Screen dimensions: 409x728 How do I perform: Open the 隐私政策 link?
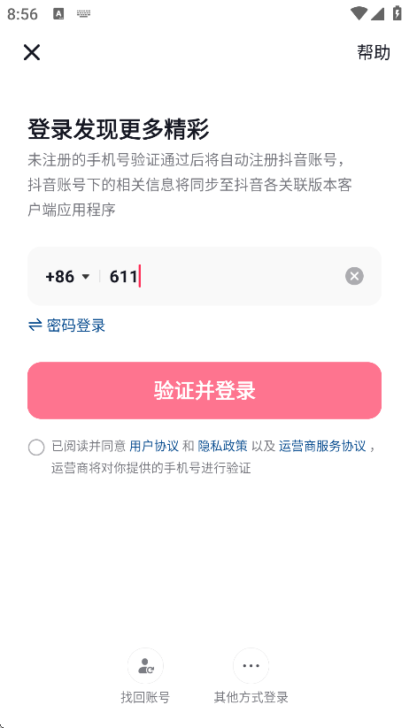222,446
